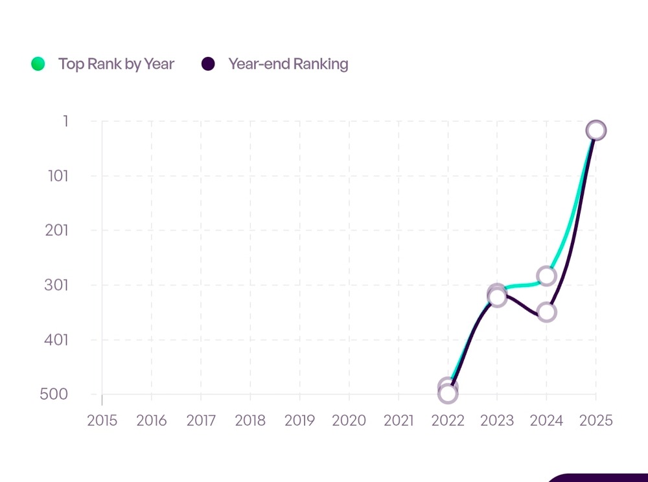
Task: Click the green Top Rank by Year legend dot
Action: (38, 63)
